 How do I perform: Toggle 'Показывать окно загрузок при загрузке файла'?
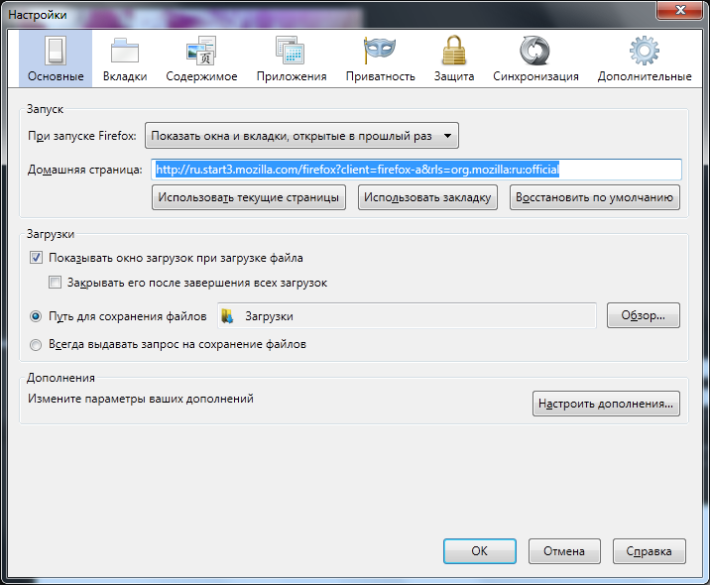(x=37, y=258)
